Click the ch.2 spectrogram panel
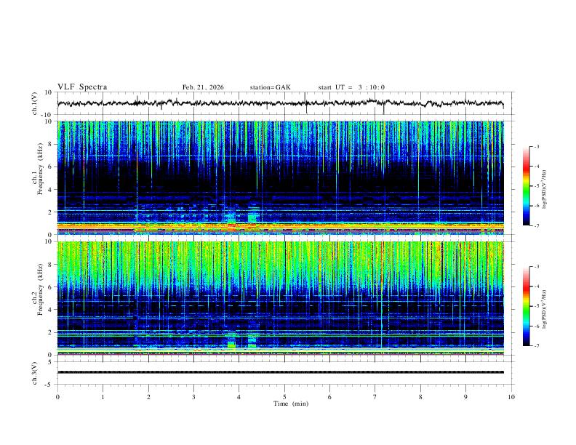Viewport: 576px width, 445px height. coord(281,298)
